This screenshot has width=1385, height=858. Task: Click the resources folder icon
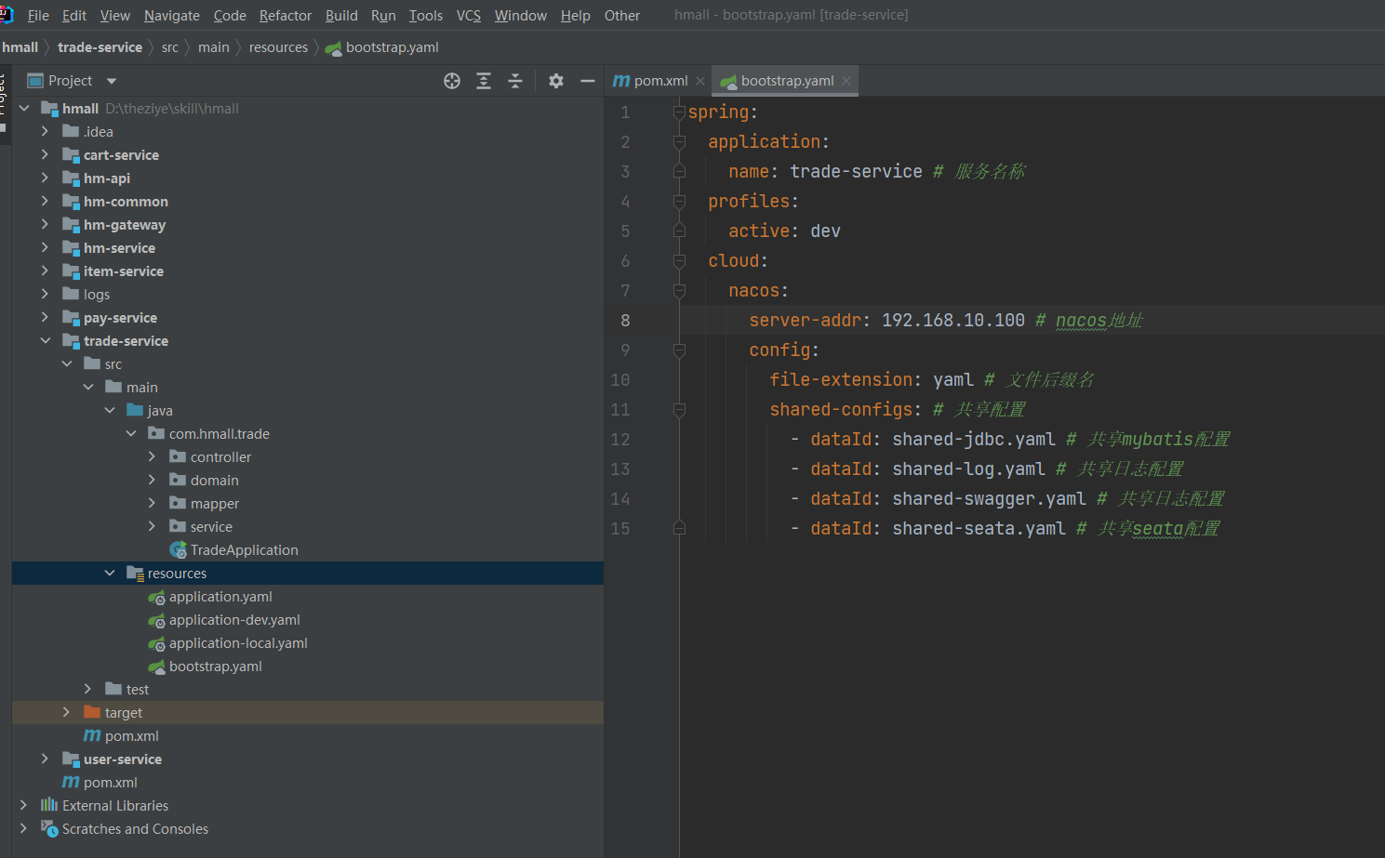[135, 573]
